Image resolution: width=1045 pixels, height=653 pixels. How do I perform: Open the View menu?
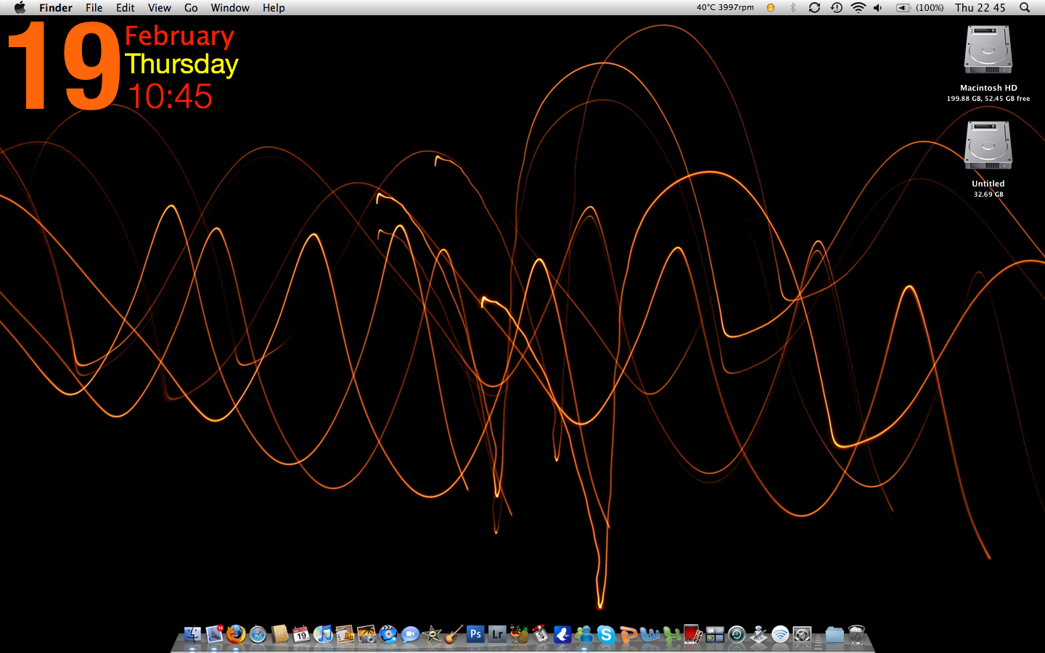pos(160,7)
